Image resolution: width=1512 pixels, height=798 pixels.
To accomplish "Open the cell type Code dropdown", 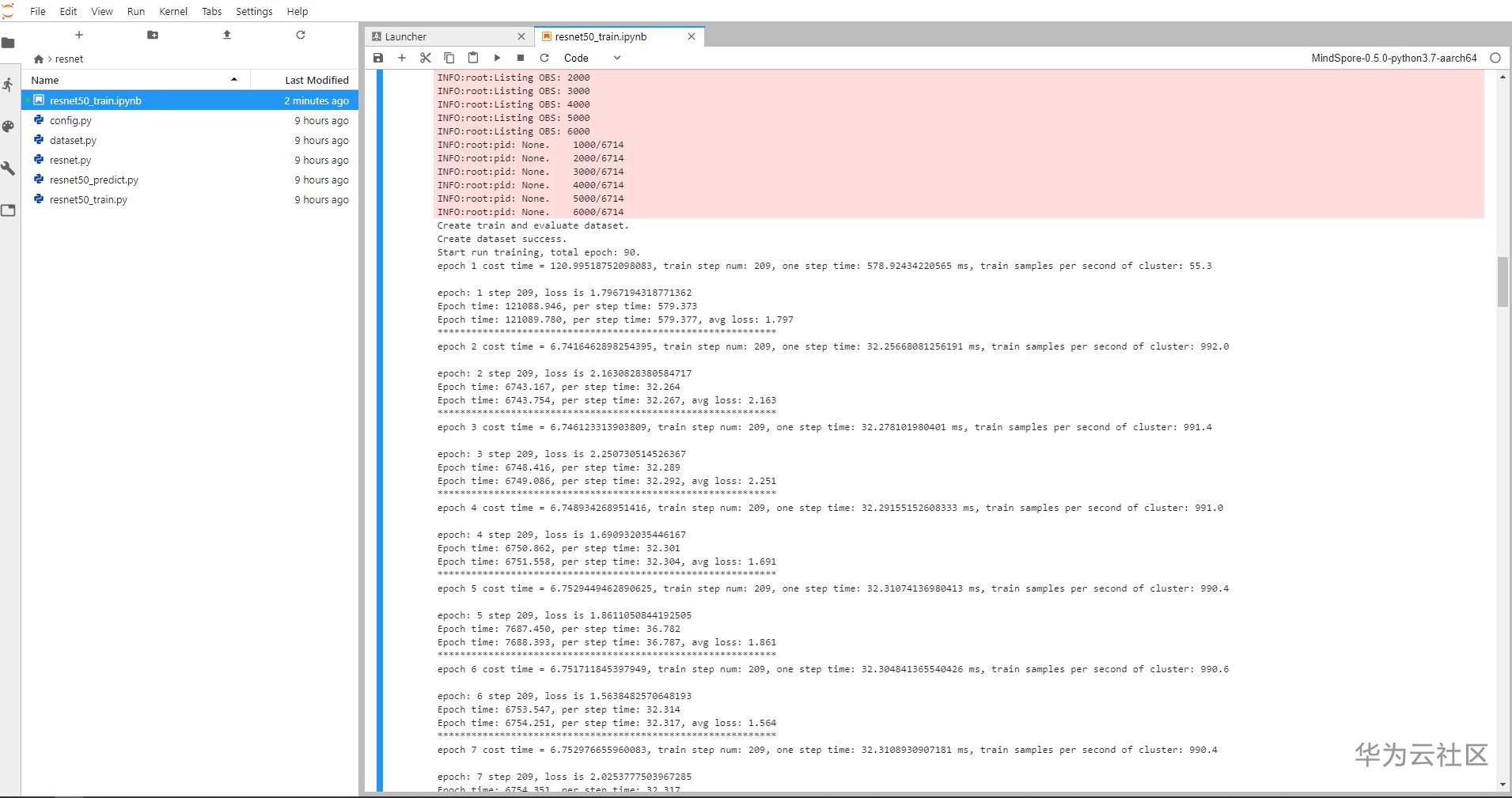I will pyautogui.click(x=592, y=58).
